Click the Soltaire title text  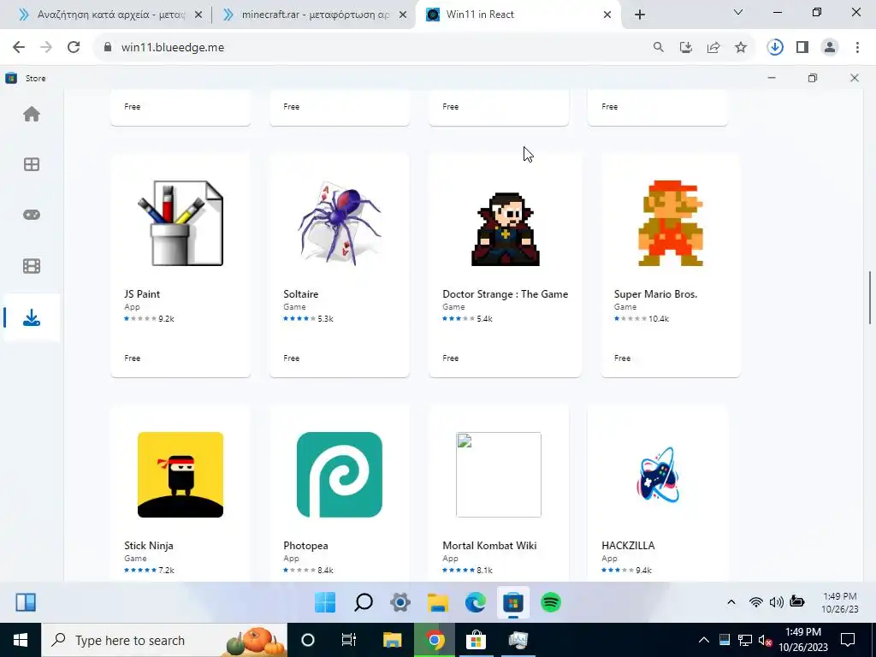pyautogui.click(x=300, y=294)
